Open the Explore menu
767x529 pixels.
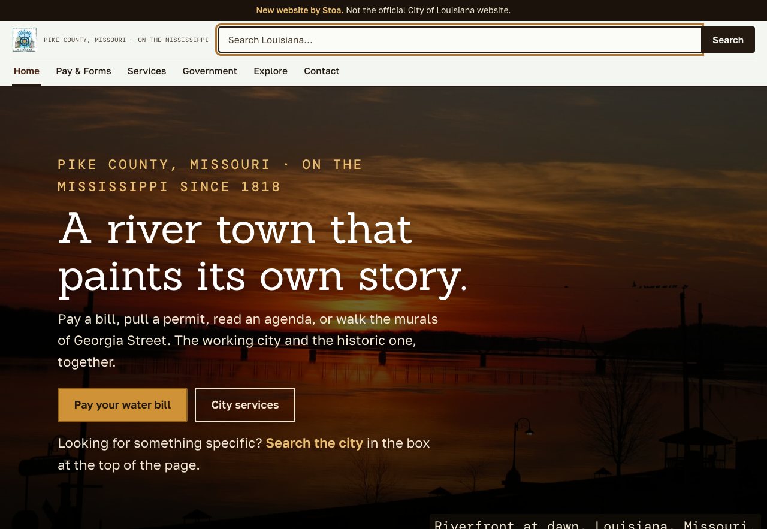[x=270, y=71]
